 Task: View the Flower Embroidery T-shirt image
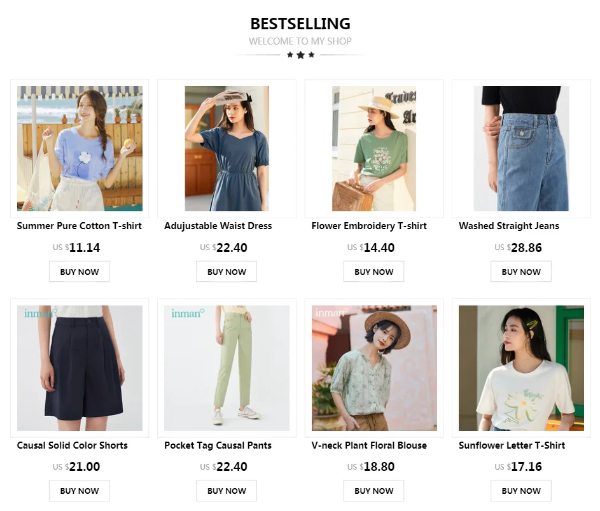click(374, 148)
